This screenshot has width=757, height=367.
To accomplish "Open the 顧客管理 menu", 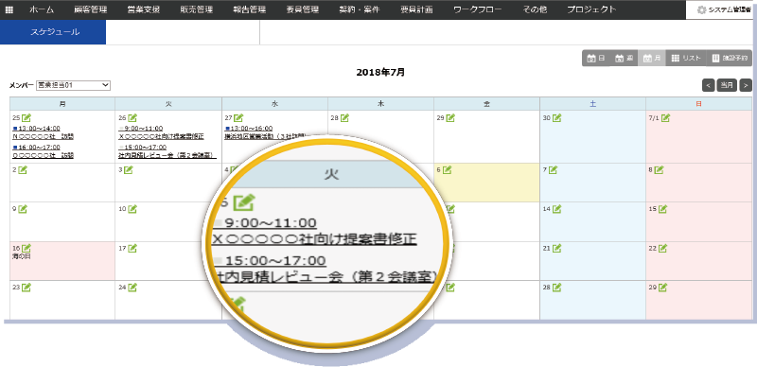I will (x=91, y=9).
